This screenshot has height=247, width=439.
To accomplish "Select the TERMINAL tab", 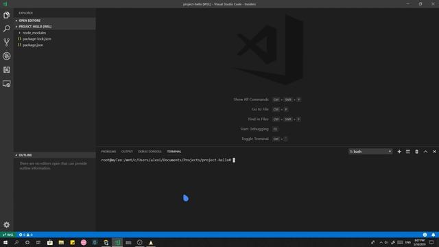I will 174,152.
